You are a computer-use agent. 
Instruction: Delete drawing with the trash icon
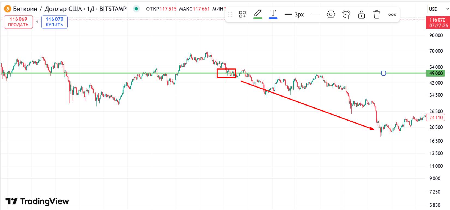coord(376,14)
